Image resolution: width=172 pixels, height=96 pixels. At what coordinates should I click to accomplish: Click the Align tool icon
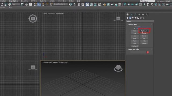(x=74, y=5)
